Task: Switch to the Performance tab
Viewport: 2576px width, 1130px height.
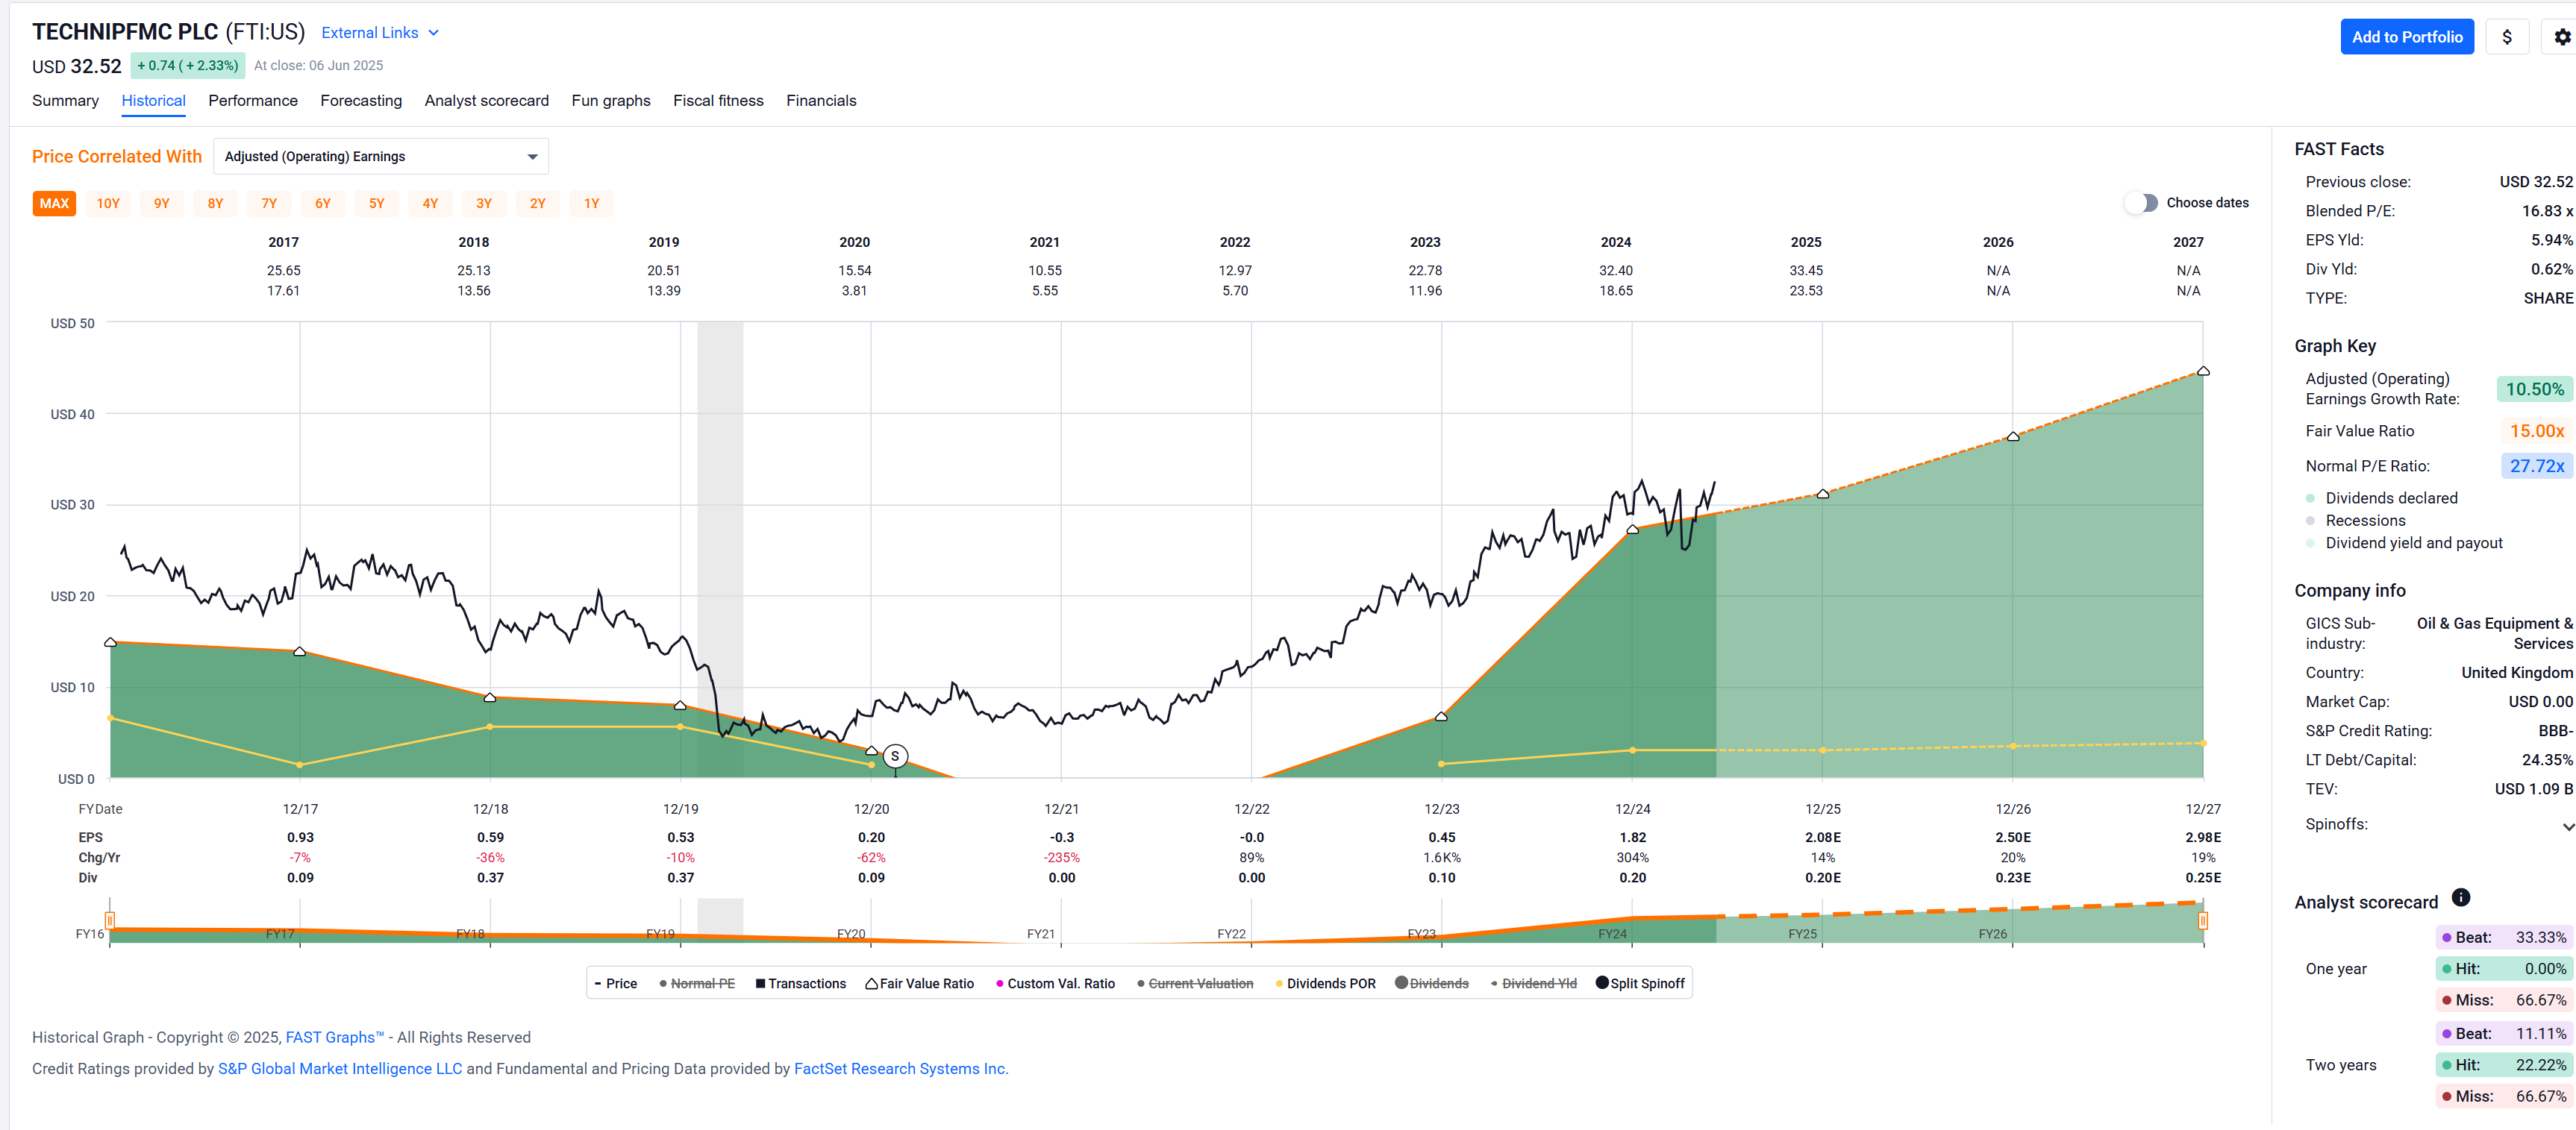Action: point(253,101)
